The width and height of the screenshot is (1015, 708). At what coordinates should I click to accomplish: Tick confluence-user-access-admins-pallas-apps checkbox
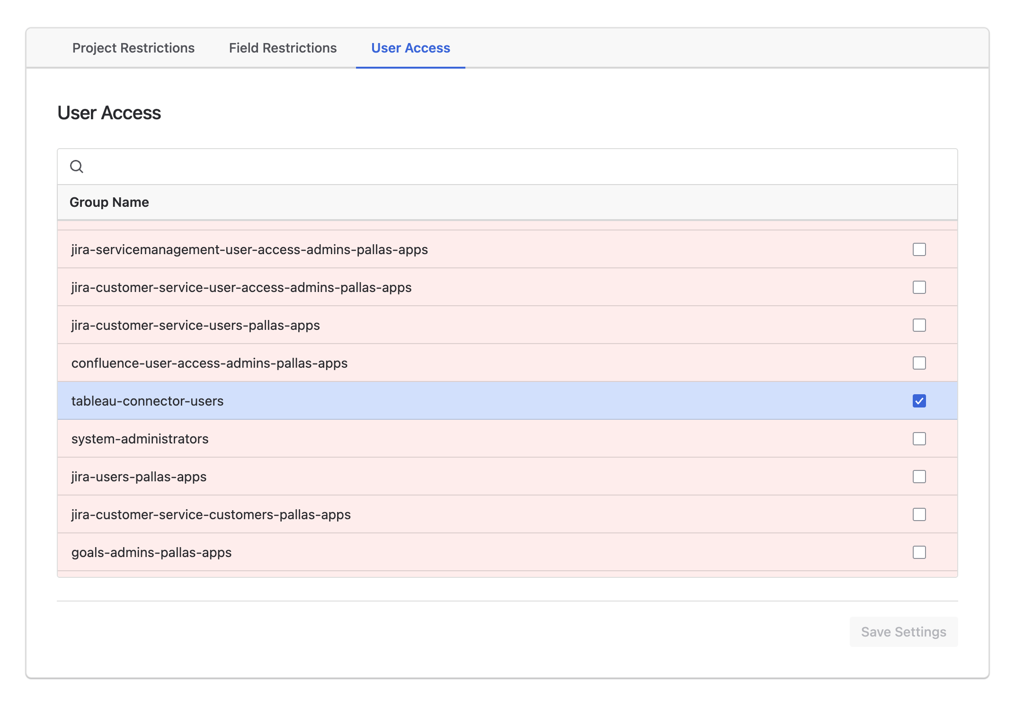click(x=919, y=363)
